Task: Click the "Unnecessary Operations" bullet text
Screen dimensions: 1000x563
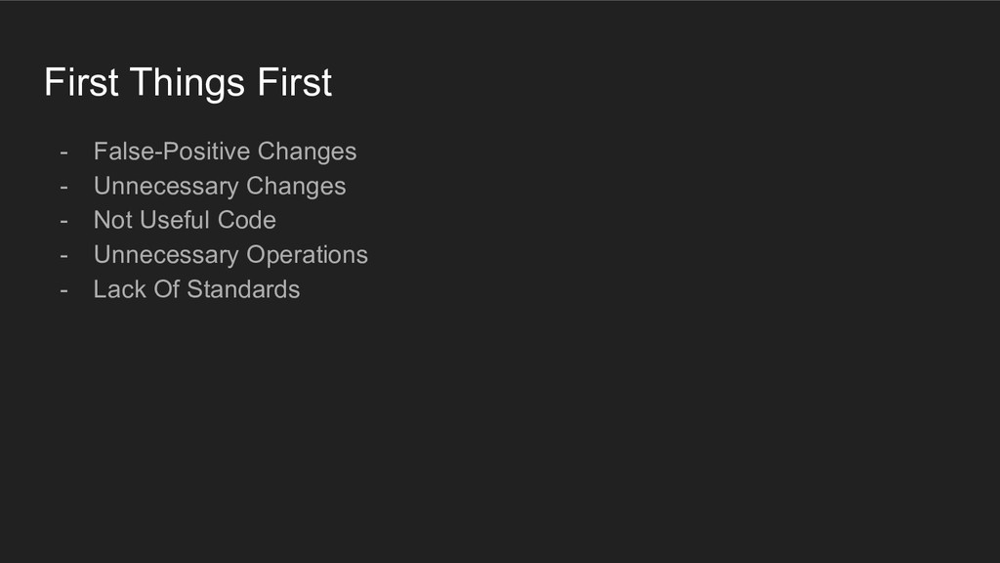Action: click(x=230, y=255)
